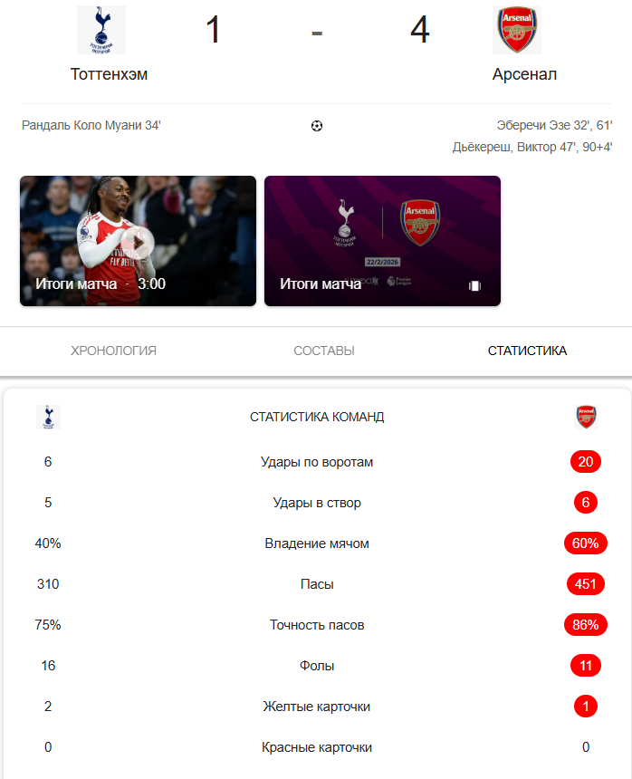Click the Arsenal crest in the score header

[517, 30]
